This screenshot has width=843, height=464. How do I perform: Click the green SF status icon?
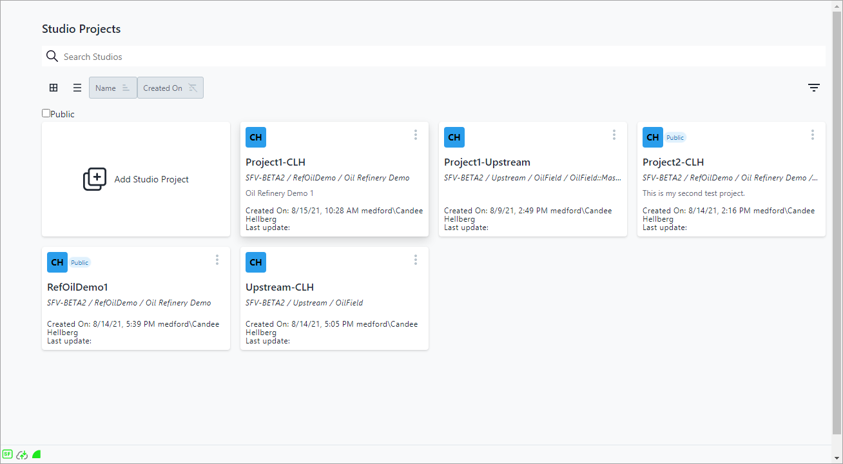pos(8,454)
